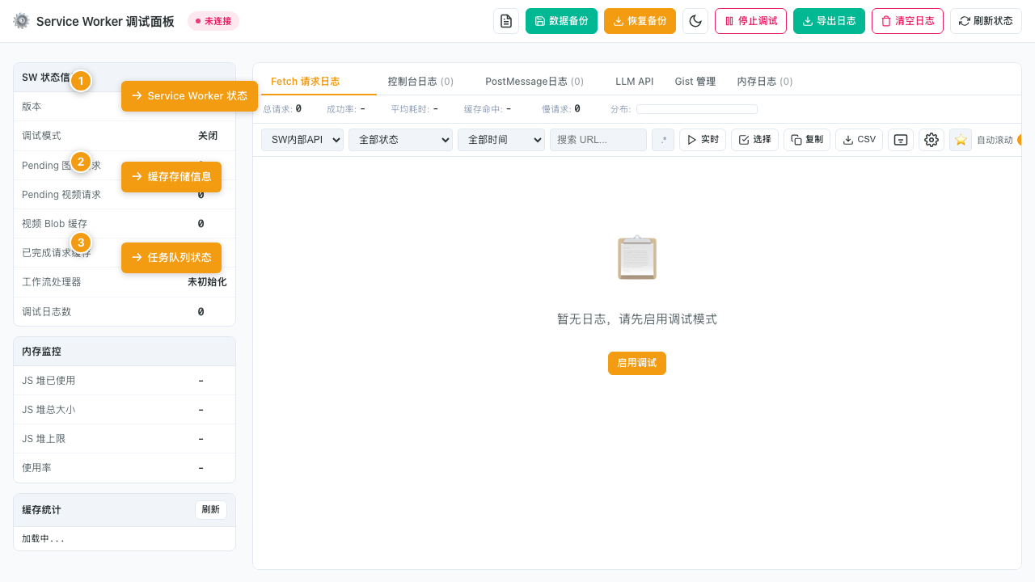Open the 全部状态 status dropdown

coord(400,140)
